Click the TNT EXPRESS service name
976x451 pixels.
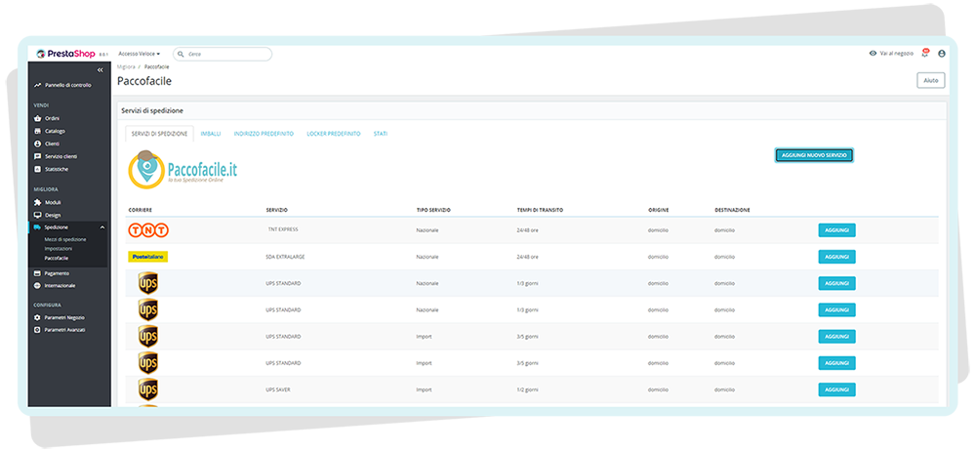pyautogui.click(x=283, y=229)
